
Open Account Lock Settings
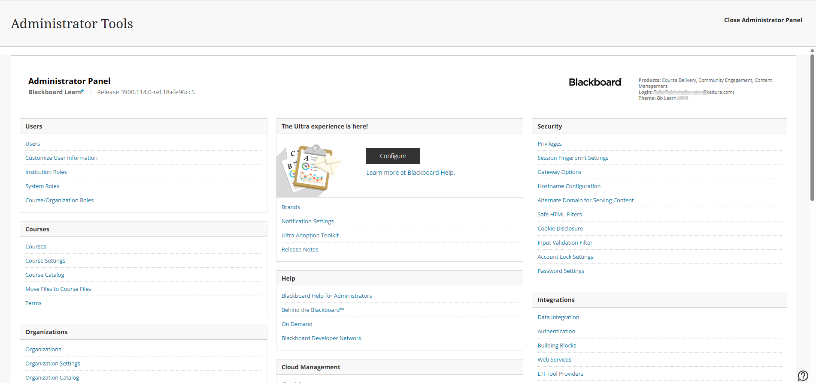click(565, 257)
